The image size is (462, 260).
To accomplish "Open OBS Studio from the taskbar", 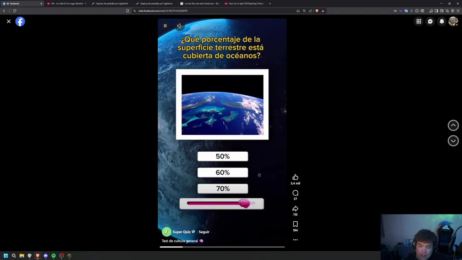I will pyautogui.click(x=61, y=256).
